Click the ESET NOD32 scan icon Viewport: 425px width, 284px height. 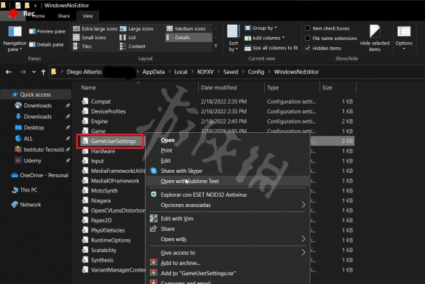[154, 194]
